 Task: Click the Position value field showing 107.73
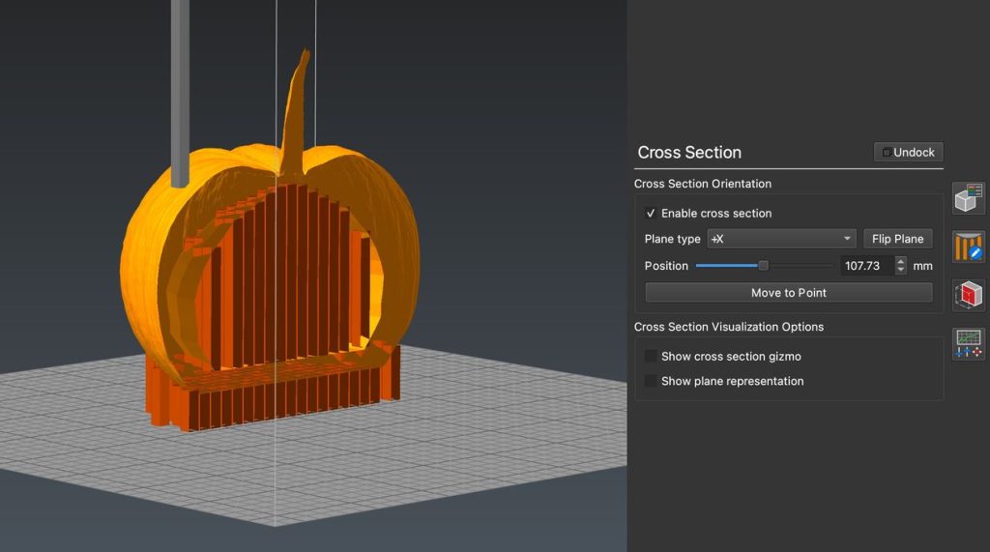[x=865, y=266]
